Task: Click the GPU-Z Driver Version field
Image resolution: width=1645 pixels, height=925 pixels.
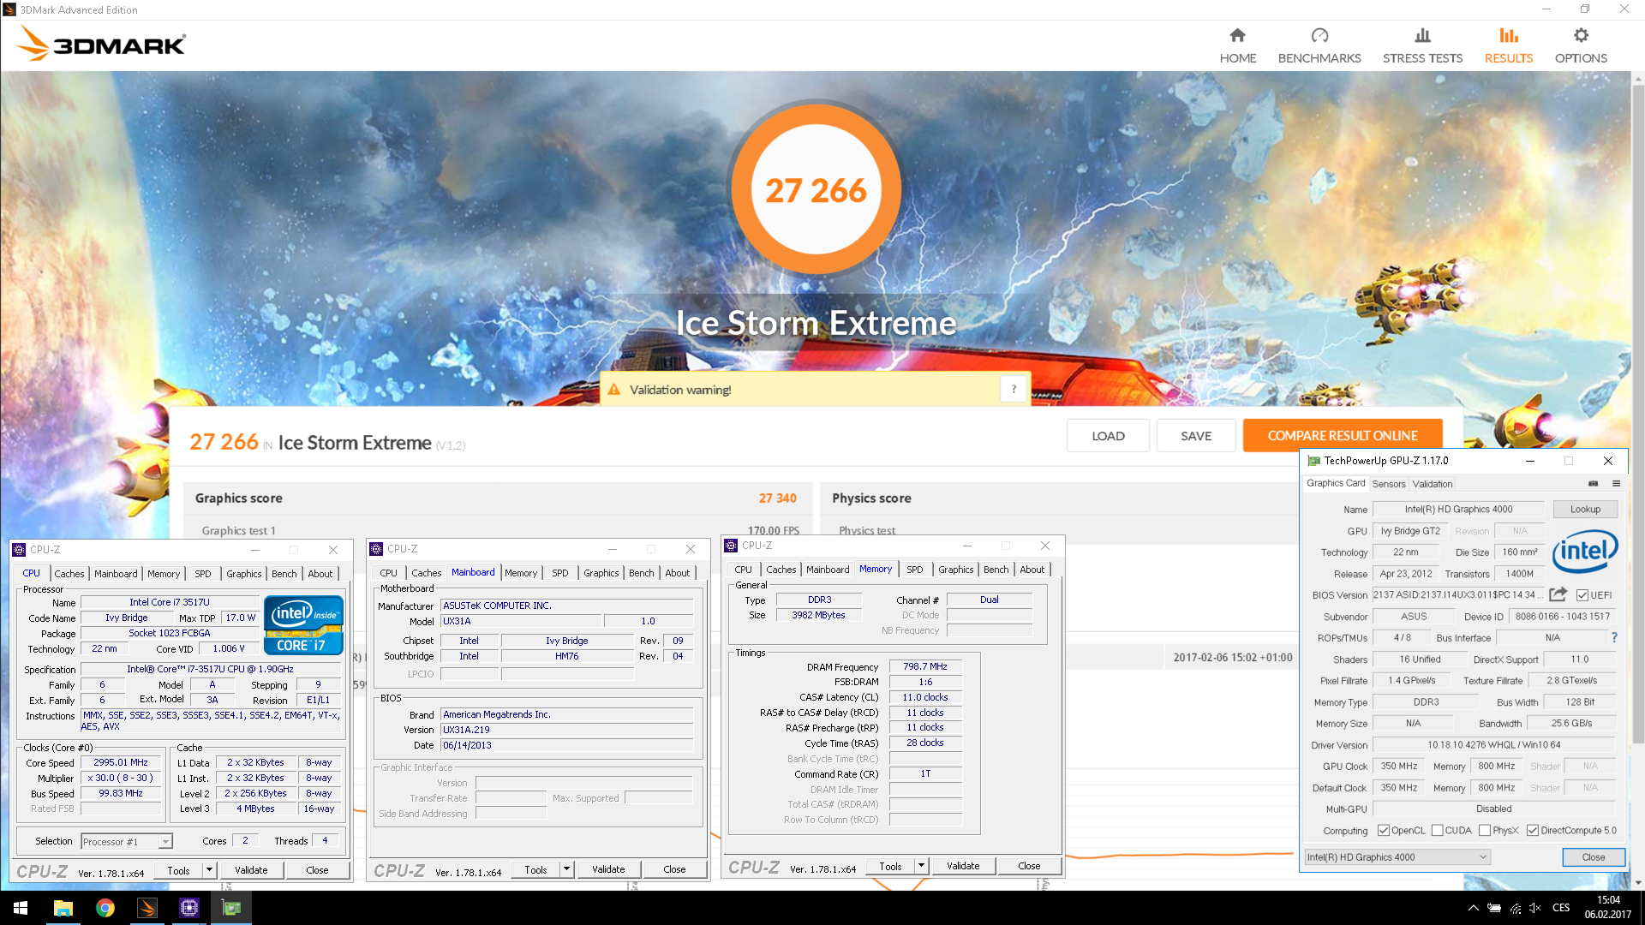Action: pyautogui.click(x=1493, y=745)
